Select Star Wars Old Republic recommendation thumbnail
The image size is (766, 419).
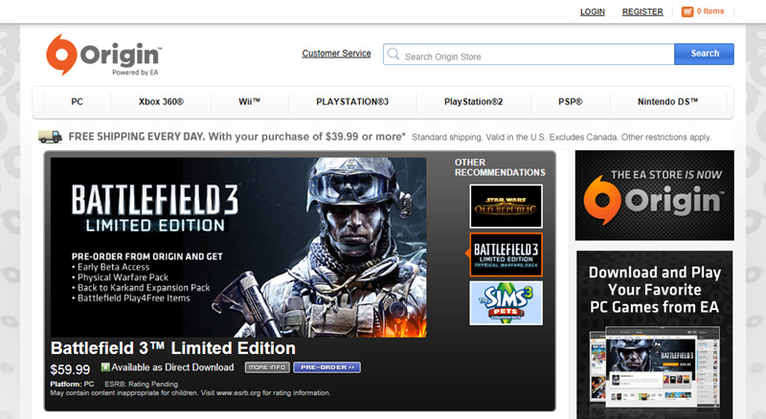(507, 206)
